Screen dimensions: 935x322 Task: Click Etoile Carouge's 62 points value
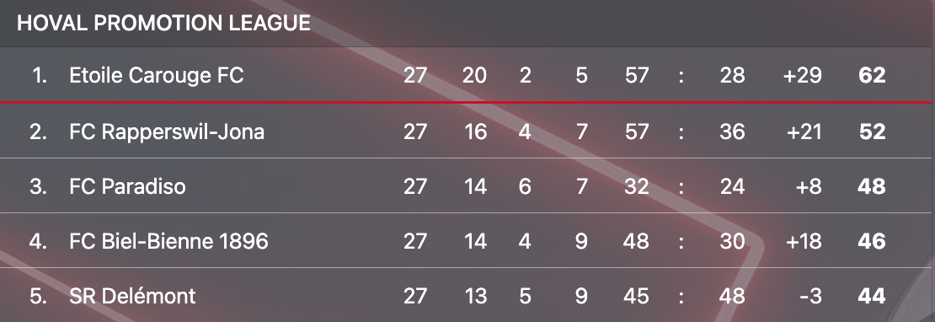872,76
